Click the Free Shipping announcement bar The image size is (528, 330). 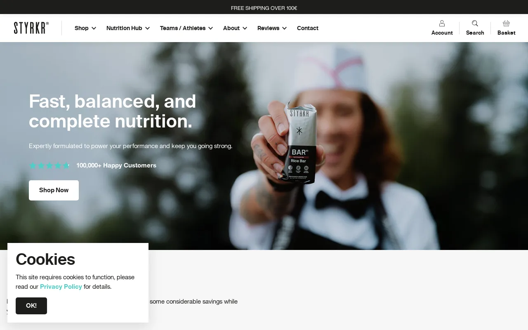[264, 7]
